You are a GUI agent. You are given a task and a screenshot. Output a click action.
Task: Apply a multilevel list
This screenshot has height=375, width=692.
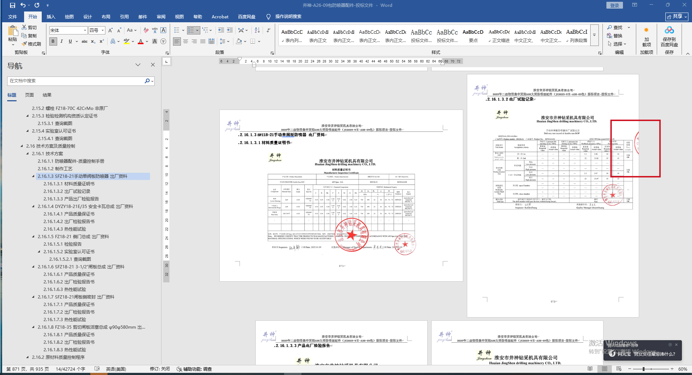point(205,31)
